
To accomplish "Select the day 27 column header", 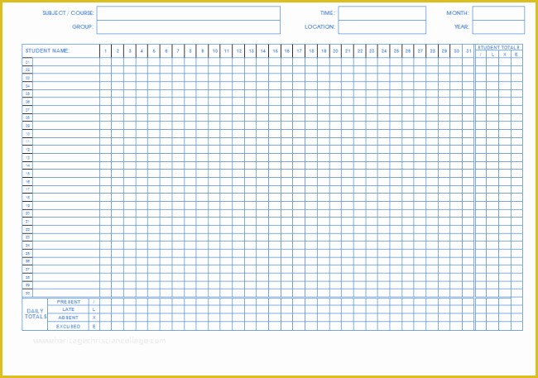I will point(420,50).
